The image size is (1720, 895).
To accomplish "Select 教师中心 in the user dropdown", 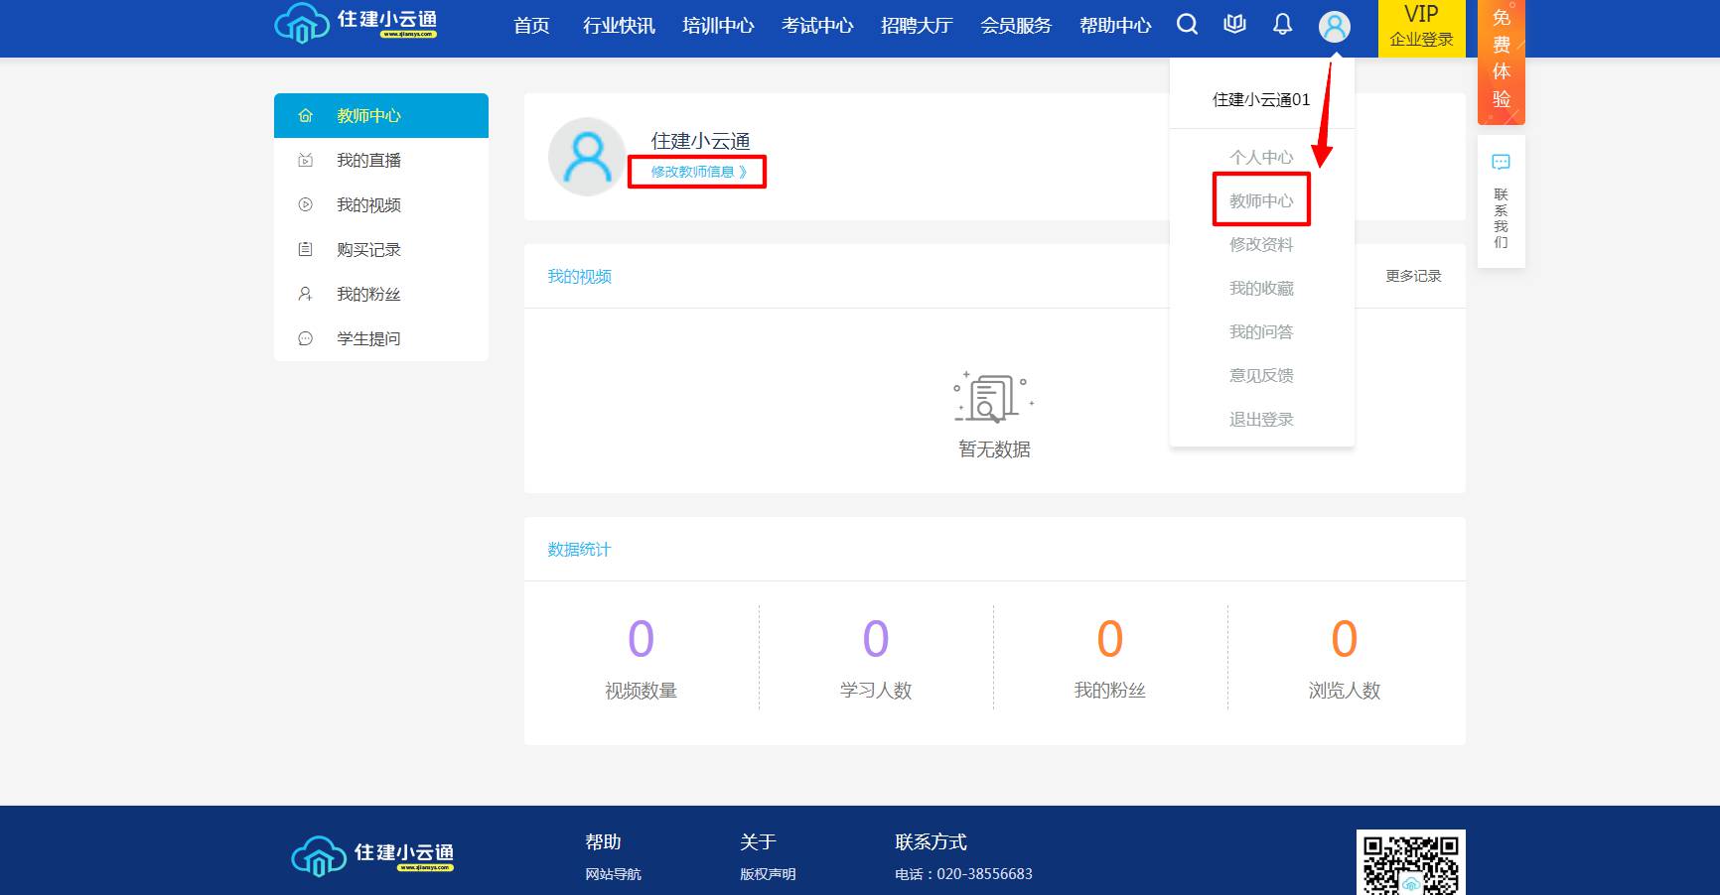I will tap(1261, 200).
